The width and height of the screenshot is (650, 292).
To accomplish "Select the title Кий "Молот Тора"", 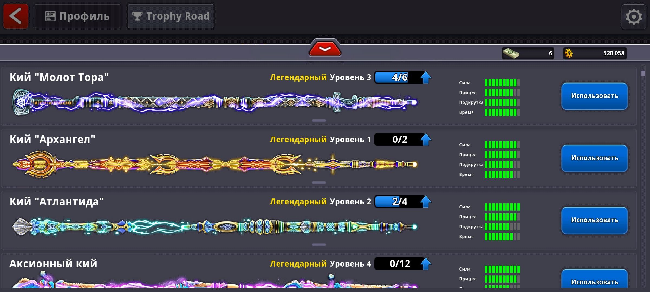I will tap(59, 78).
